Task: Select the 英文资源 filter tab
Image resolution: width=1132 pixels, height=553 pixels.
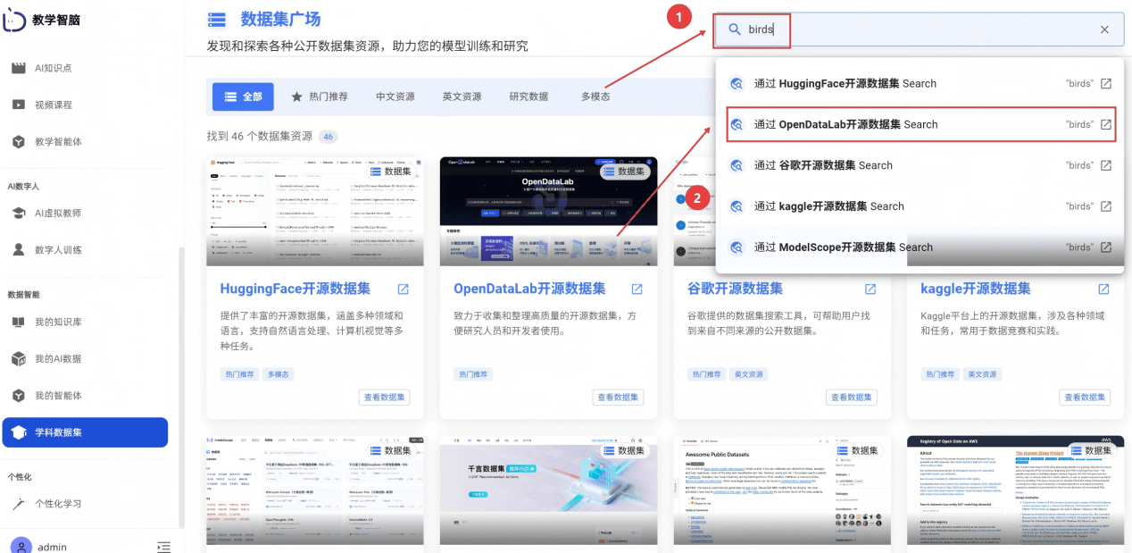Action: coord(462,96)
